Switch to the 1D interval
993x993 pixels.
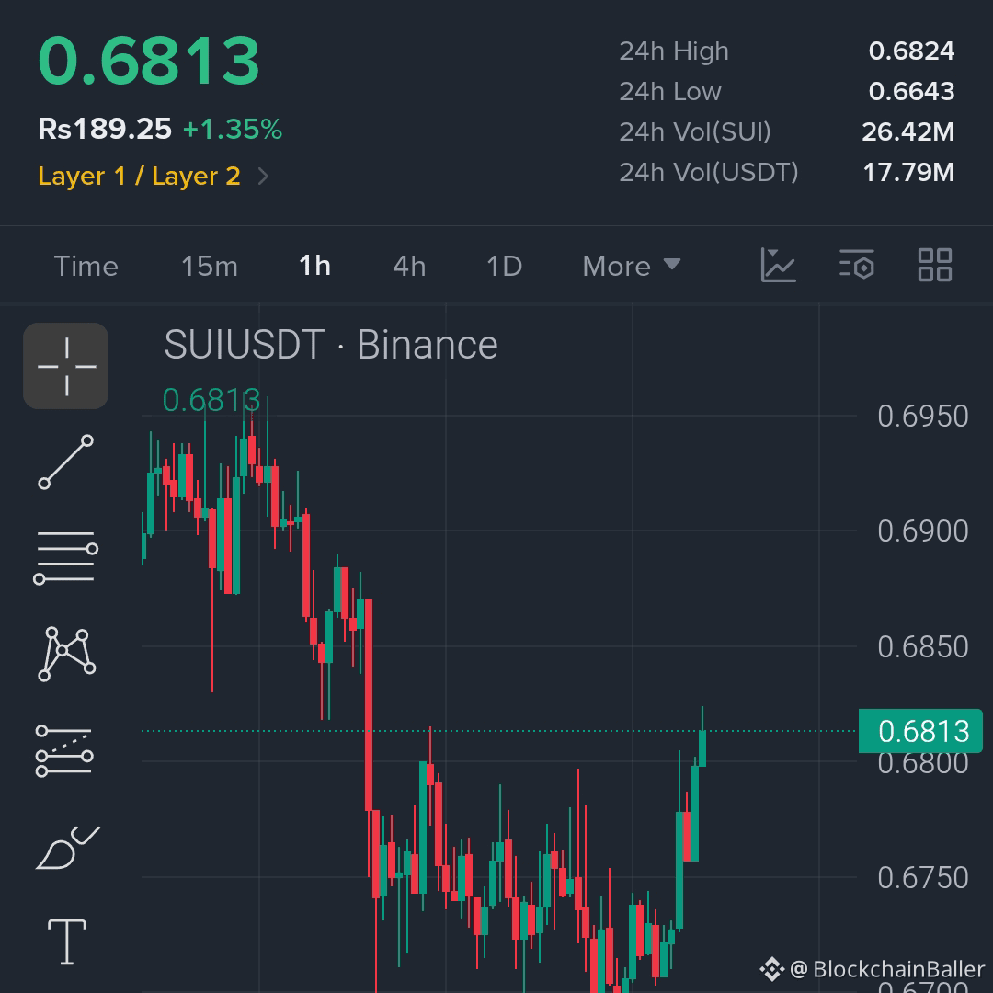click(x=504, y=266)
